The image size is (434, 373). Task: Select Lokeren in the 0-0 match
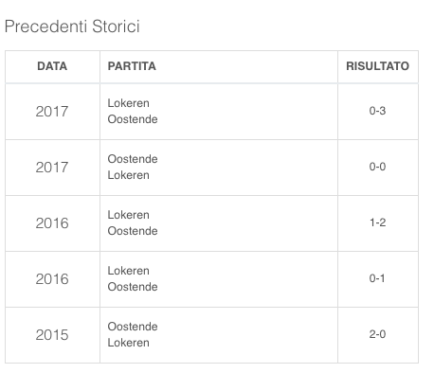coord(128,175)
